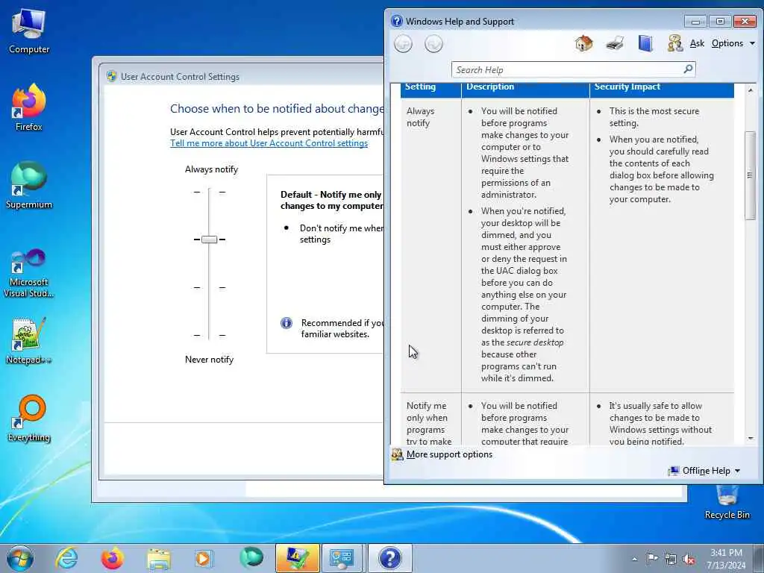Open Help and Support home page icon
This screenshot has width=764, height=573.
coord(583,43)
